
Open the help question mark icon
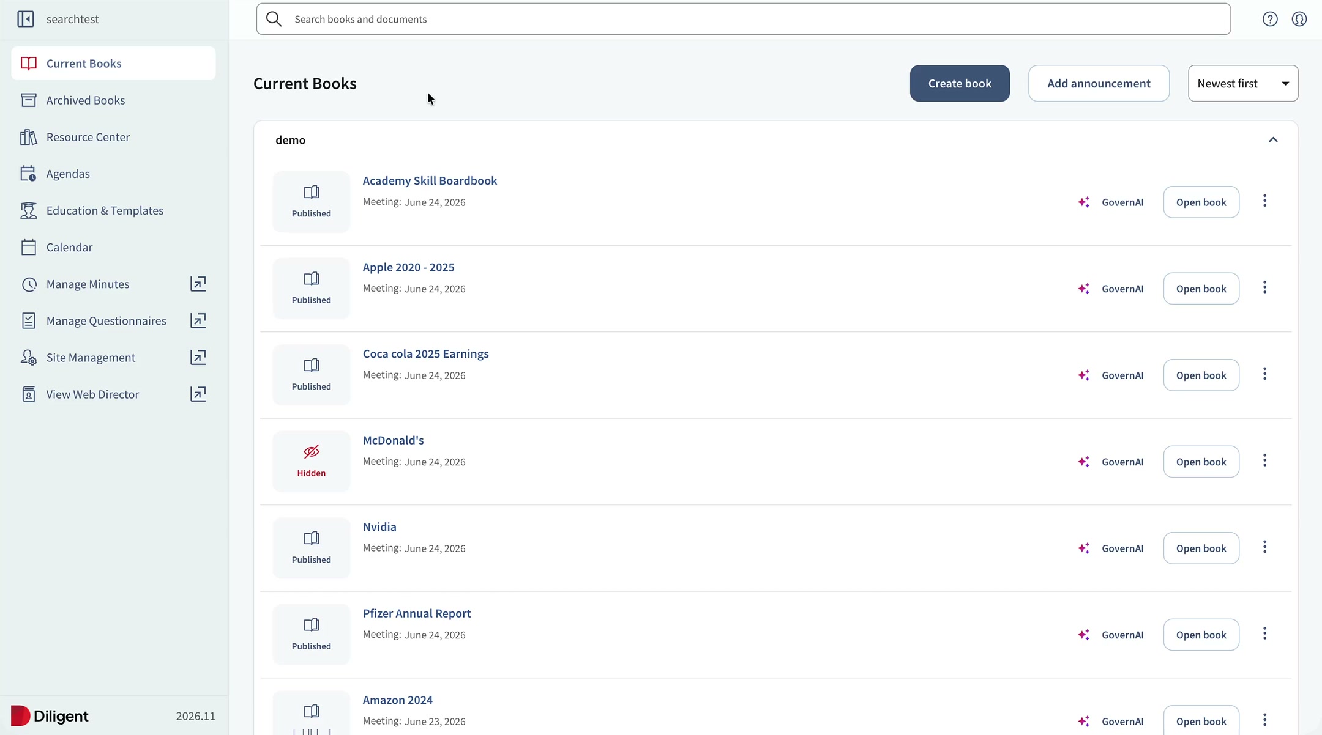tap(1270, 19)
